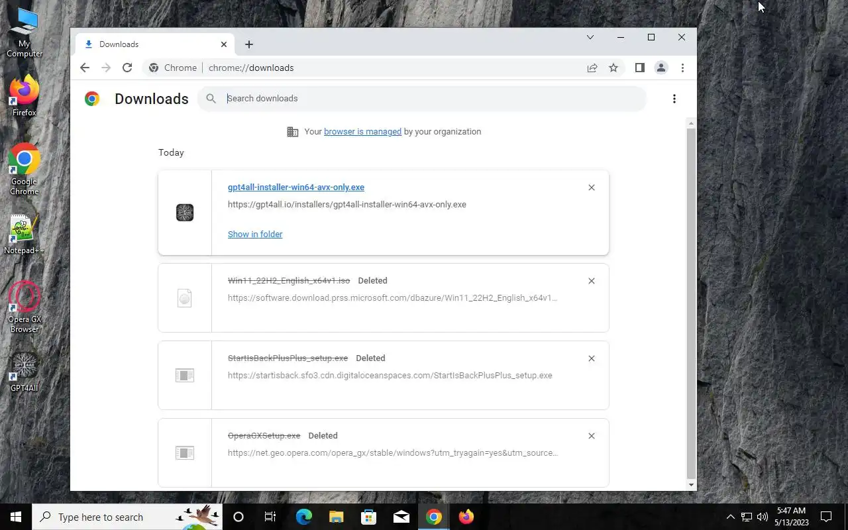Click the Chrome site info chip

pos(172,68)
